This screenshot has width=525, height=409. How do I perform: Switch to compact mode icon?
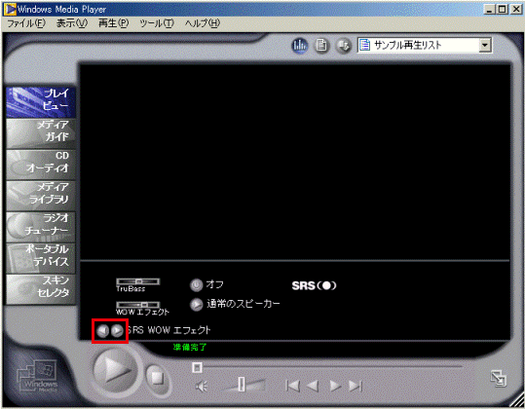click(499, 379)
